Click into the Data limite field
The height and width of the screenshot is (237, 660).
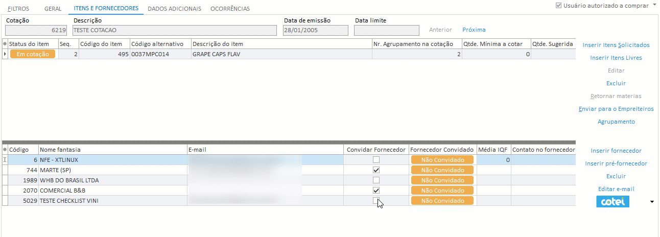pos(386,31)
